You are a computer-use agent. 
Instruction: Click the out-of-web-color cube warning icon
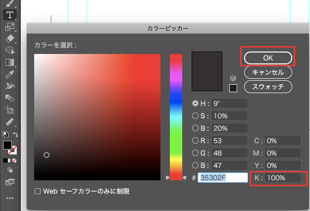[x=233, y=78]
